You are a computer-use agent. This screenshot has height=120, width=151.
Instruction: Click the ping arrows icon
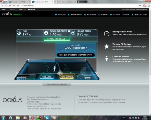pos(19,33)
